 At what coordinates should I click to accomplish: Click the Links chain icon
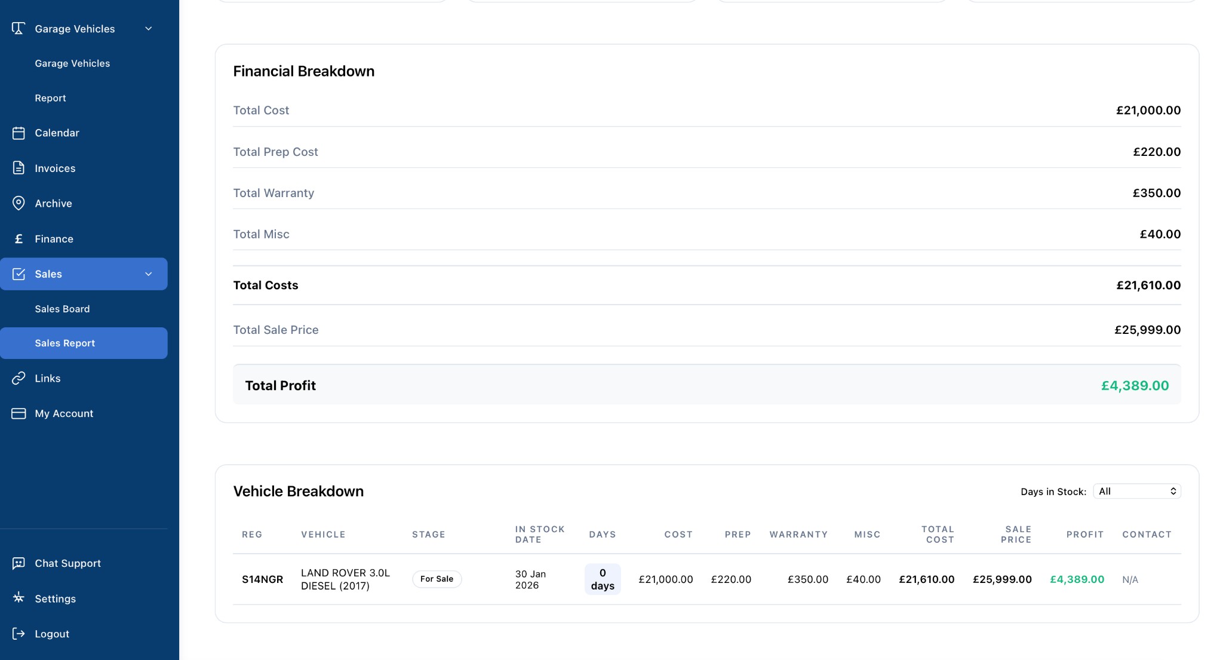tap(19, 378)
